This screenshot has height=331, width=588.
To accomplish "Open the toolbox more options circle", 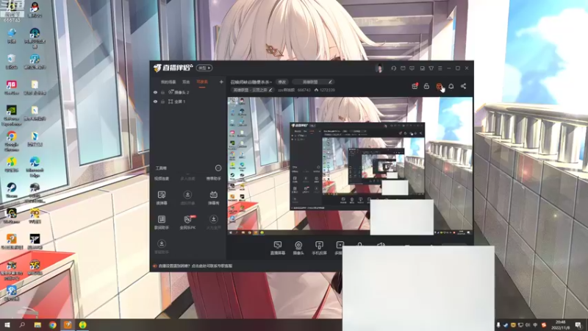I will click(218, 168).
